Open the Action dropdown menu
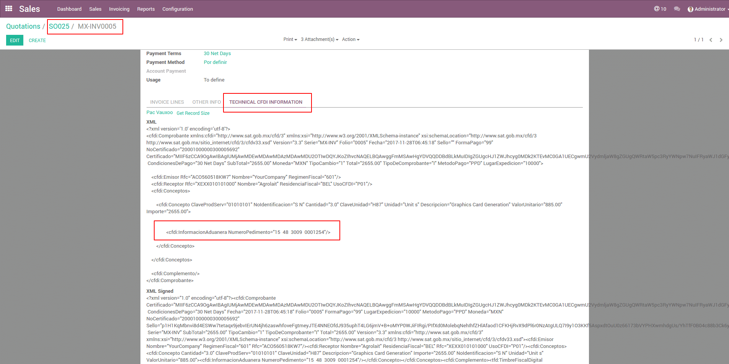This screenshot has width=729, height=364. (x=351, y=39)
